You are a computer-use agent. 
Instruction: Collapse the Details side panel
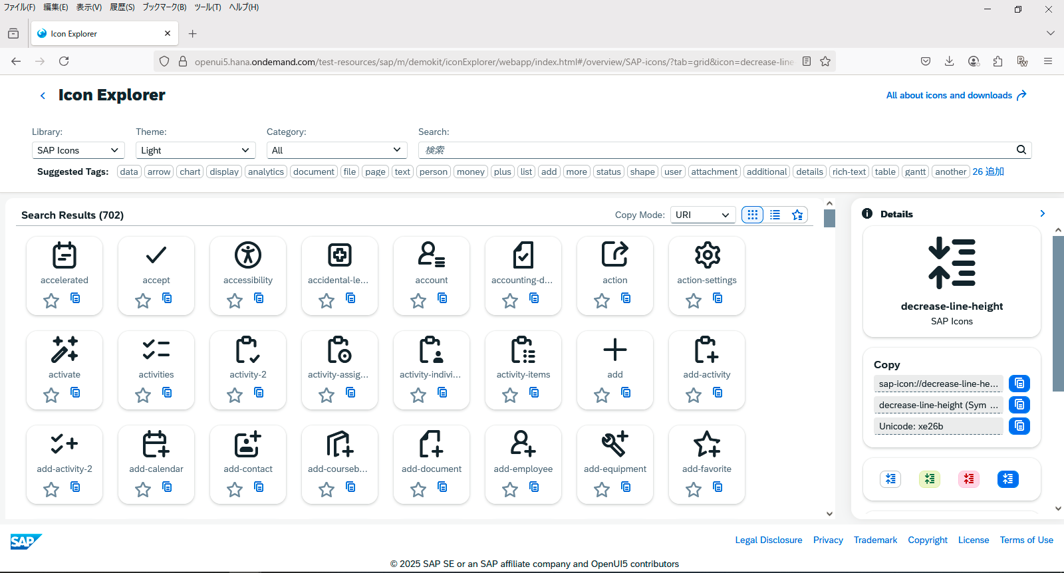(1042, 213)
